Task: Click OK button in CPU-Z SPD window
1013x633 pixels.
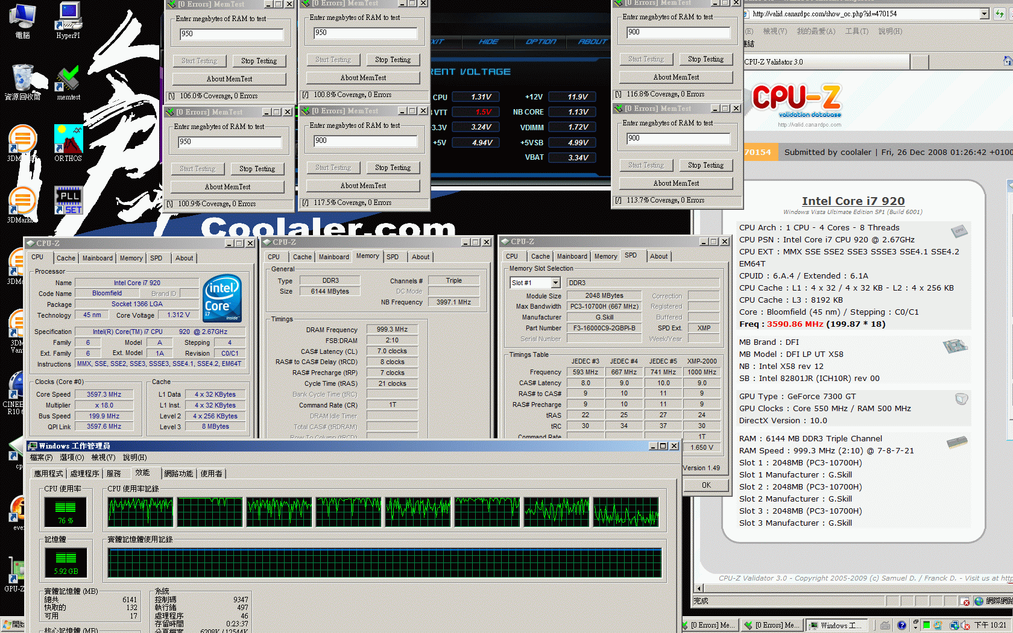Action: 706,485
